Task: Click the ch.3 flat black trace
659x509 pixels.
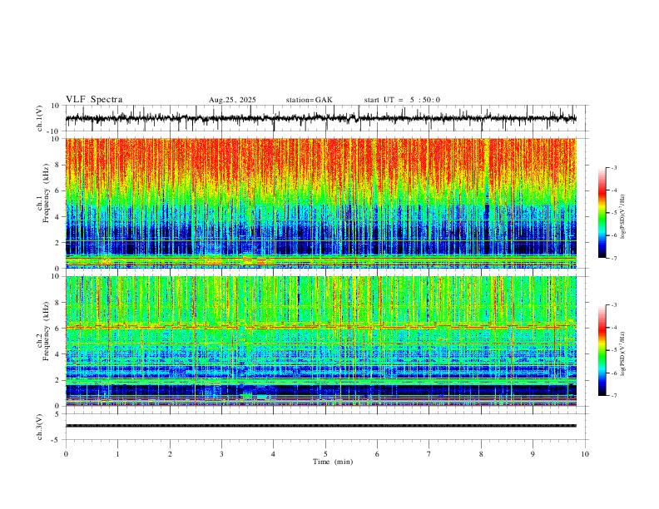Action: click(x=320, y=426)
